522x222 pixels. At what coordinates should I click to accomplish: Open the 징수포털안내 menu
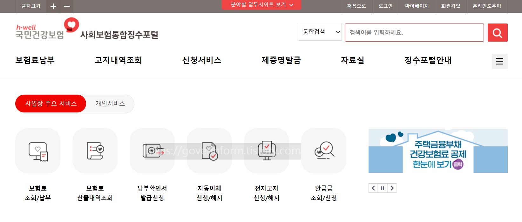[x=428, y=60]
